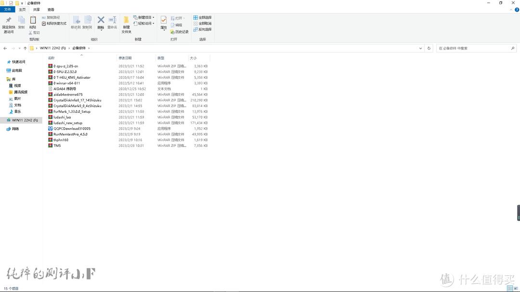Viewport: 520px width, 292px height.
Task: Expand the address bar history dropdown arrow
Action: pos(421,48)
